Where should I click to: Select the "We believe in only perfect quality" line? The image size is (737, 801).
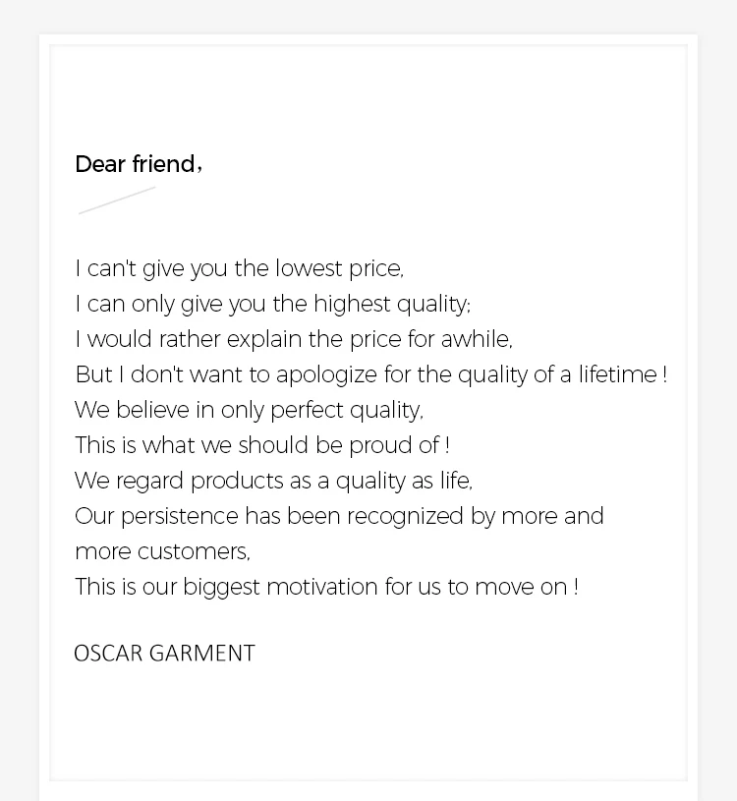coord(249,410)
